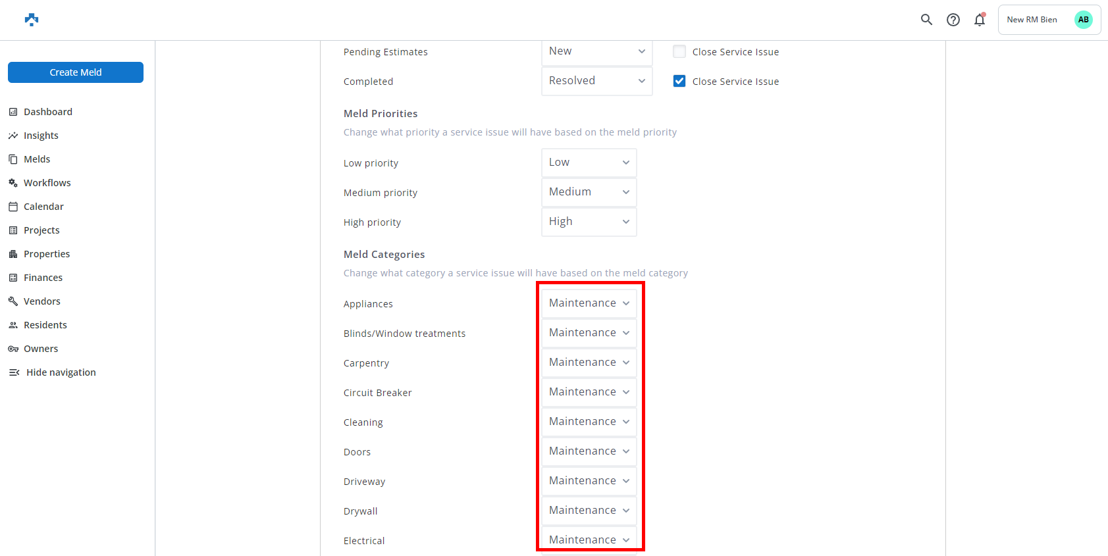
Task: Open the Appliances category dropdown
Action: [x=589, y=303]
